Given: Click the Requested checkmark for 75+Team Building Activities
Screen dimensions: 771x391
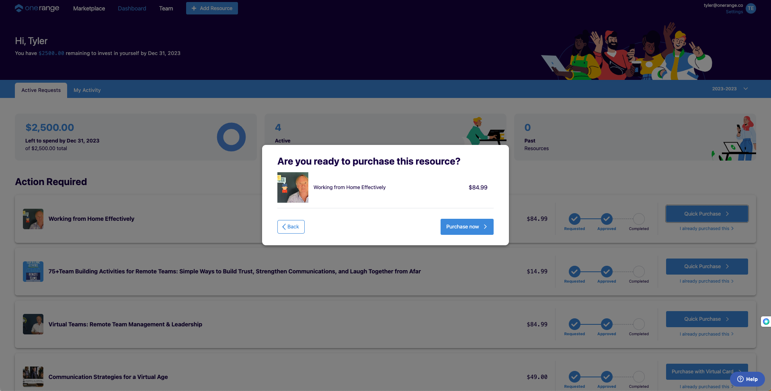Looking at the screenshot, I should point(574,271).
